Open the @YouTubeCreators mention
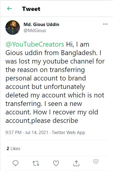 point(35,44)
